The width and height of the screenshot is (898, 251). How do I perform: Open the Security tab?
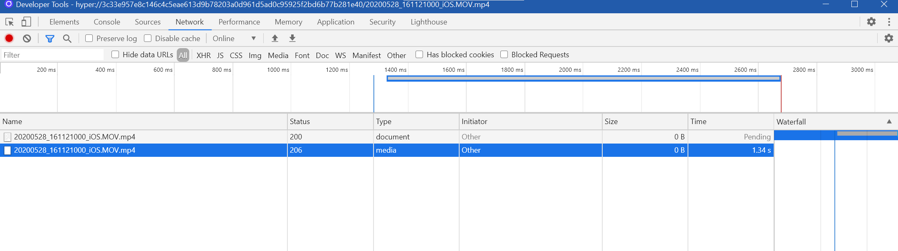point(382,22)
